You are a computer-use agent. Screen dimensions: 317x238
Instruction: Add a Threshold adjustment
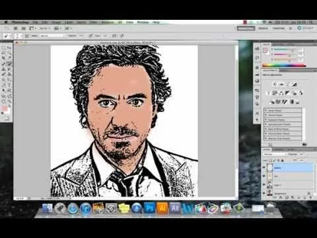click(x=285, y=102)
